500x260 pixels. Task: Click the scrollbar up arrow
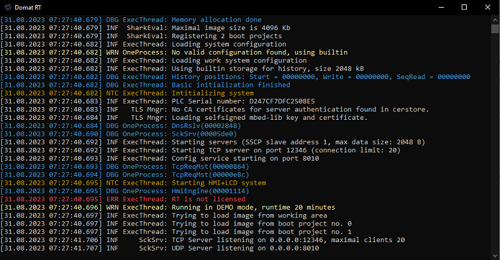pos(495,19)
